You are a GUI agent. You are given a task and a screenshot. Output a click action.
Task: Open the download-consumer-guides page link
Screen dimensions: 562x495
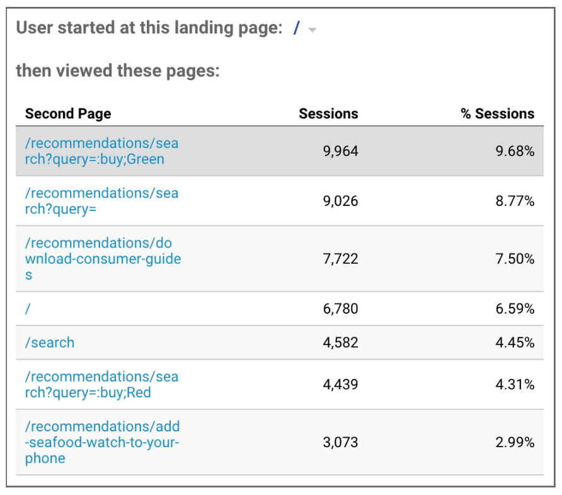pyautogui.click(x=103, y=259)
